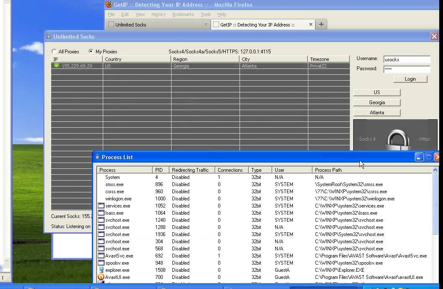
Task: Open the Tools menu in Firefox
Action: pyautogui.click(x=206, y=14)
